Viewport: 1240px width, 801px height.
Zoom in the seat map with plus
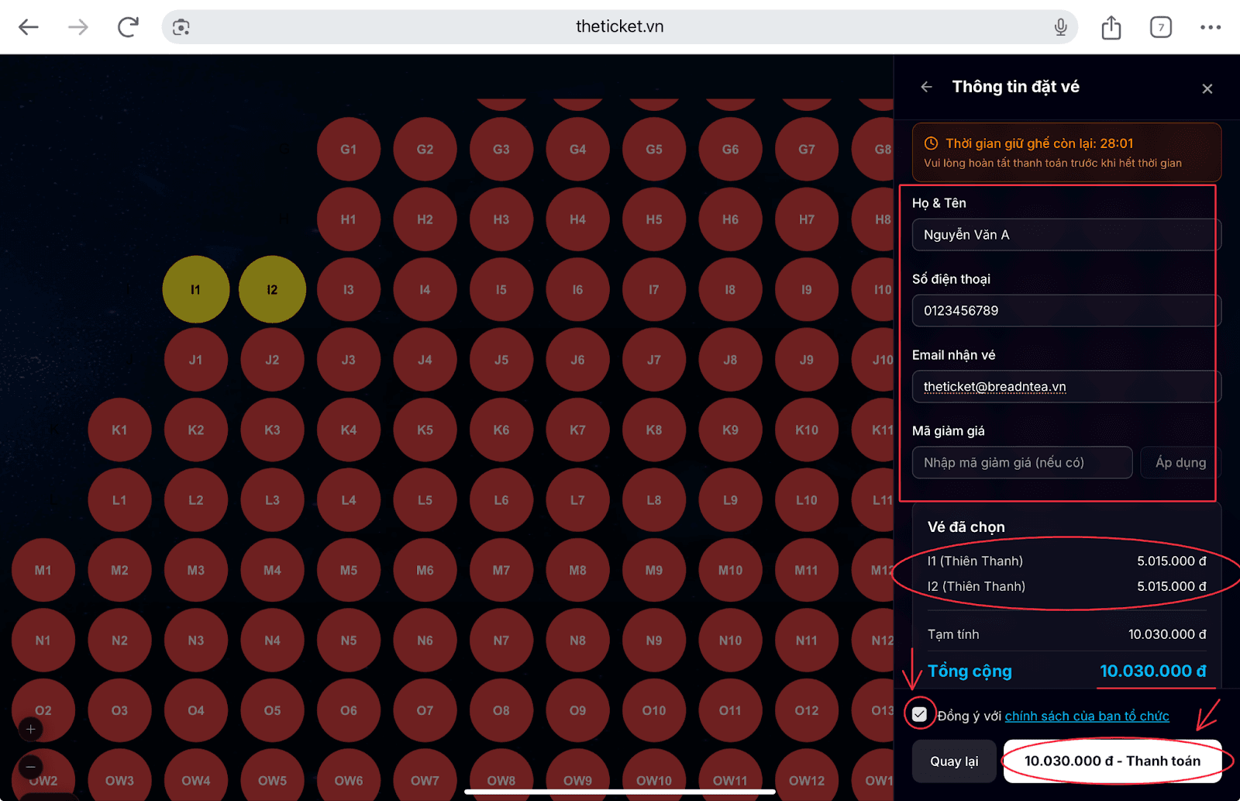click(x=31, y=729)
